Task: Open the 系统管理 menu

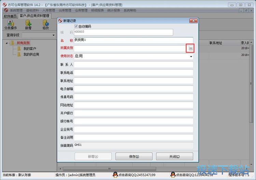Action: (16, 11)
